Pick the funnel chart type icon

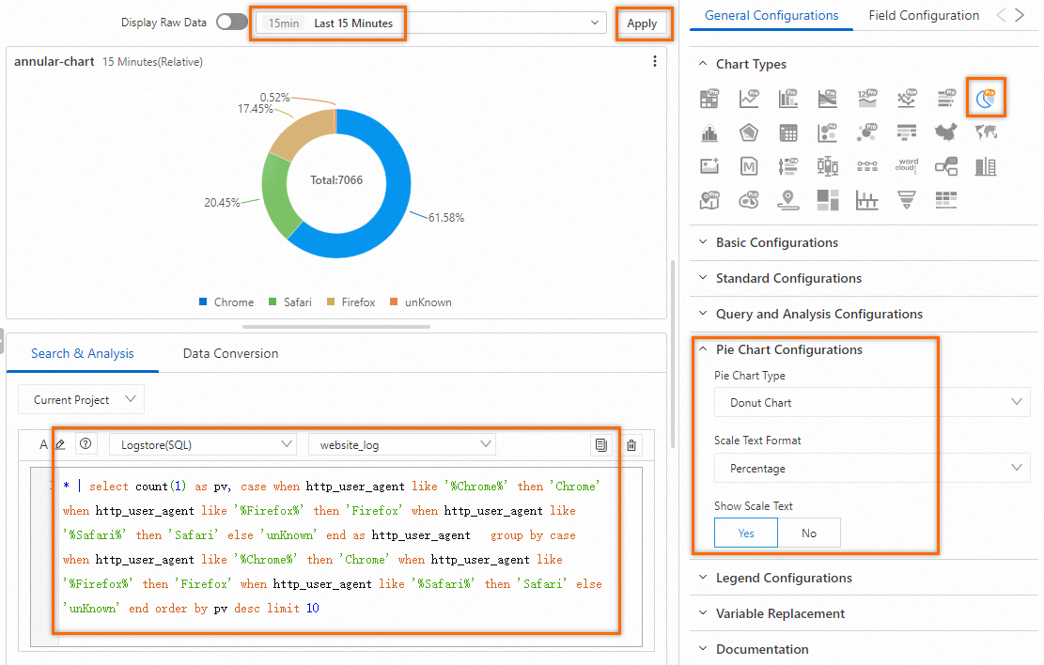pos(906,199)
